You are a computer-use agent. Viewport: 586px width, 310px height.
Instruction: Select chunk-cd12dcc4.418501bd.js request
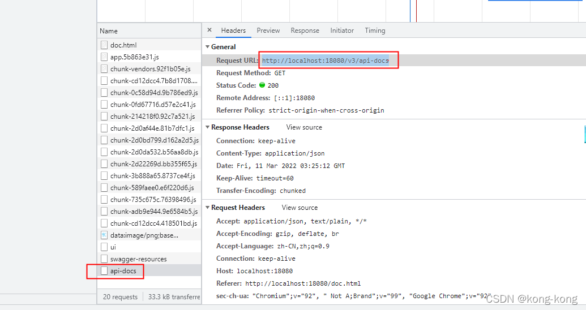149,223
